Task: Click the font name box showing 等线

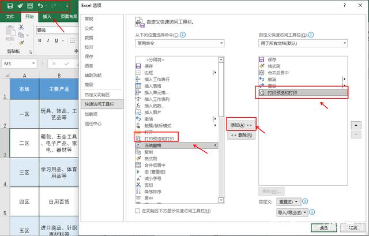Action: (57, 30)
